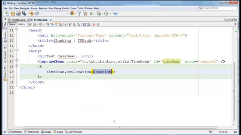Collapse the head tag fold at line 11
241x135 pixels.
pos(17,29)
